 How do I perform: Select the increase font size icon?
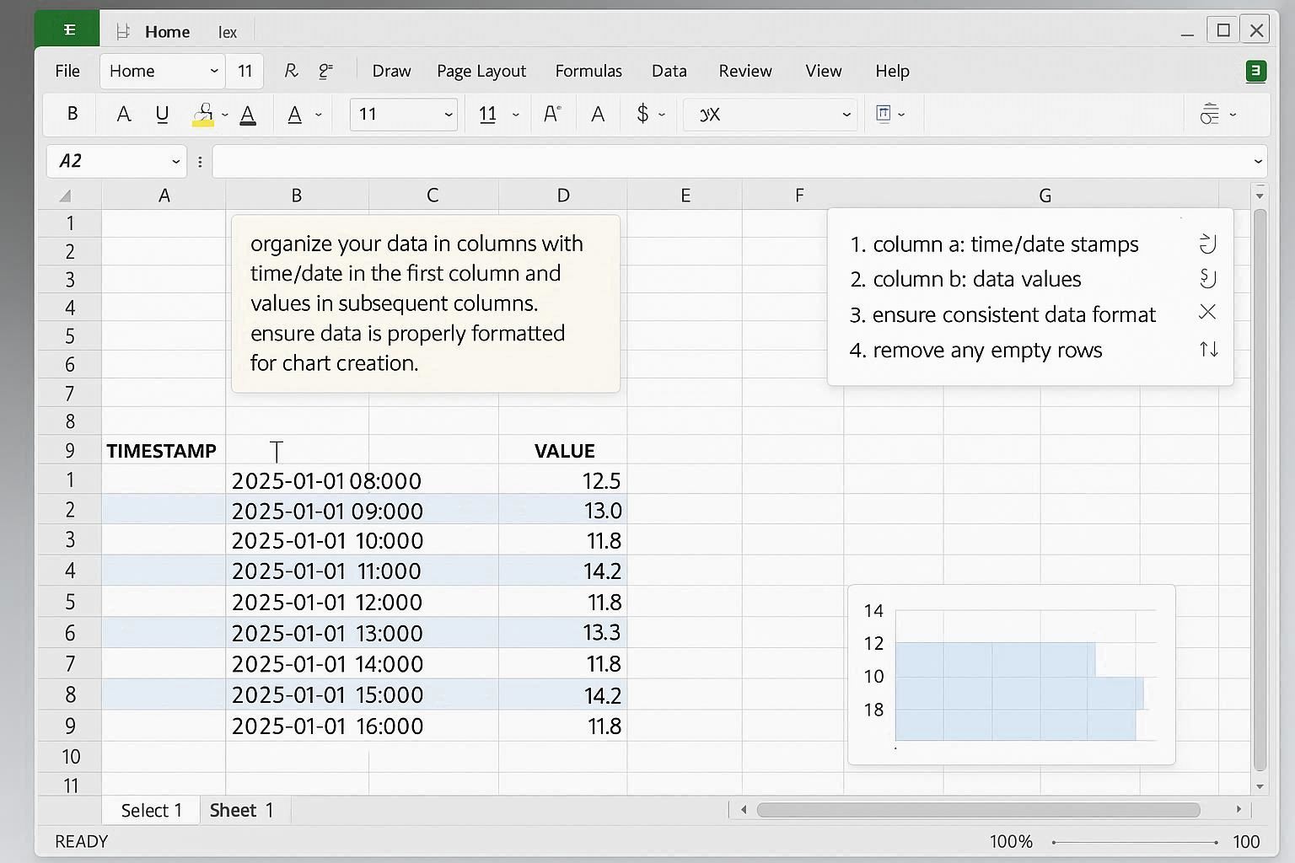(552, 114)
